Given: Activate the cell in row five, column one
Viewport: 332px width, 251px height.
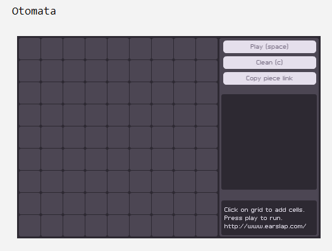Looking at the screenshot, I should pyautogui.click(x=30, y=137).
